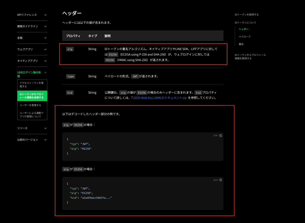Copy the HS256 JSON example code
305x223 pixels.
click(221, 136)
